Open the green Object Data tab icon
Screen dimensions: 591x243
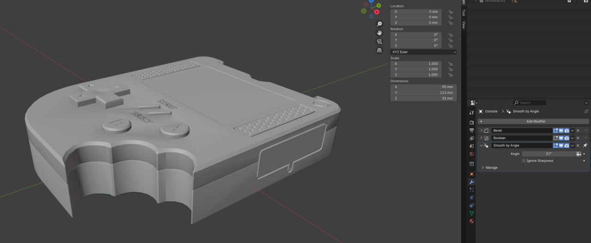(471, 213)
